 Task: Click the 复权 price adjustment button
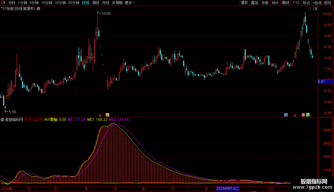[x=244, y=3]
